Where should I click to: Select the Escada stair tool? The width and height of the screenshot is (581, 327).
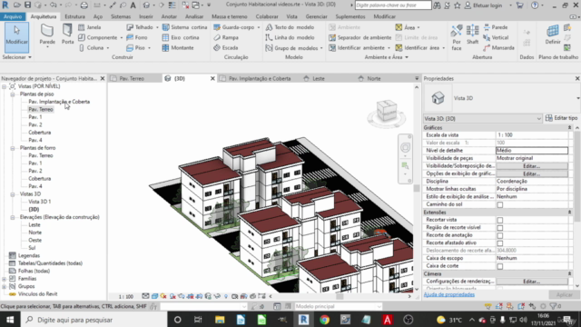(x=226, y=48)
